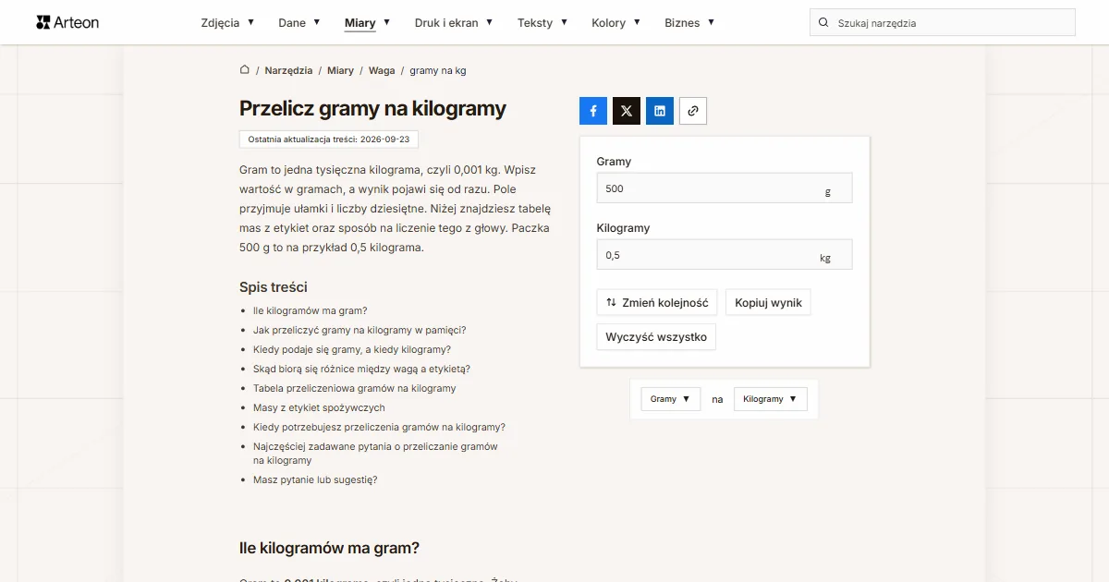Screen dimensions: 1109x582
Task: Jump to "Jak przeliczyć gramy na kilogramy w pamięci?"
Action: point(360,331)
